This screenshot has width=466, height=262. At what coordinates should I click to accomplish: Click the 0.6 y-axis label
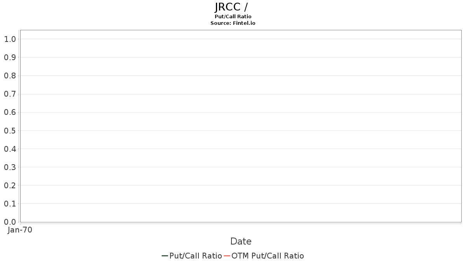tap(10, 112)
